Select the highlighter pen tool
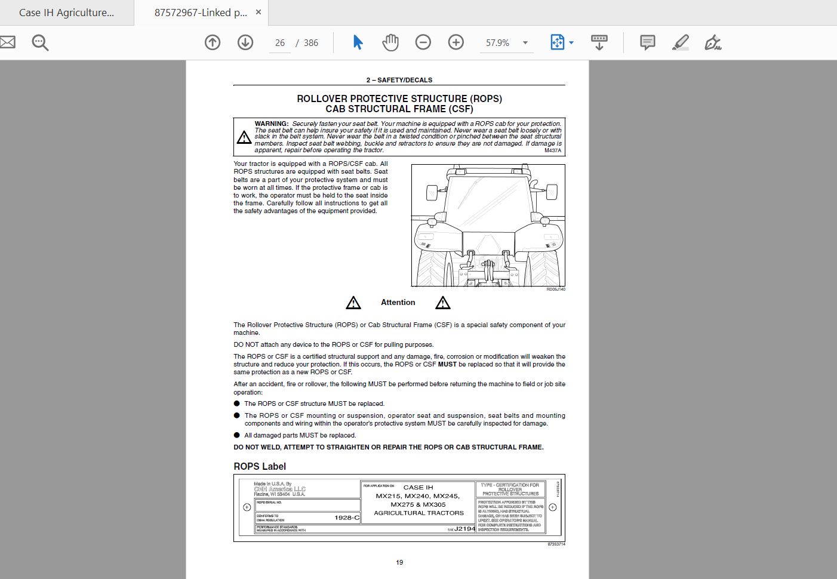This screenshot has width=837, height=579. 681,42
